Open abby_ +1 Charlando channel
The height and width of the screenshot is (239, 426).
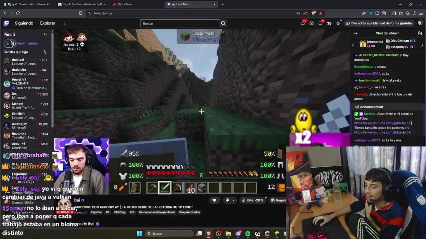tap(26, 146)
